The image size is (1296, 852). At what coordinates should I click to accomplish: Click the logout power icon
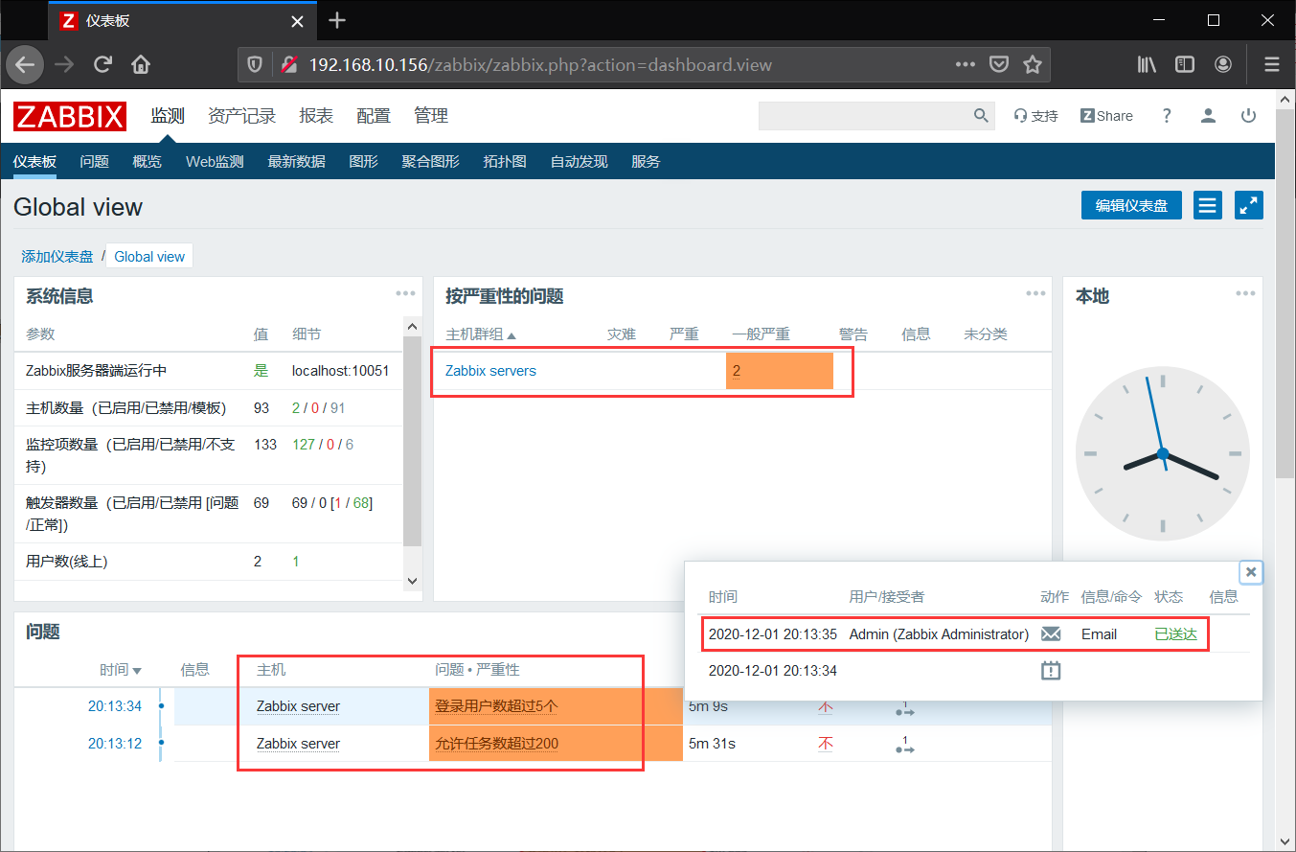[1248, 116]
